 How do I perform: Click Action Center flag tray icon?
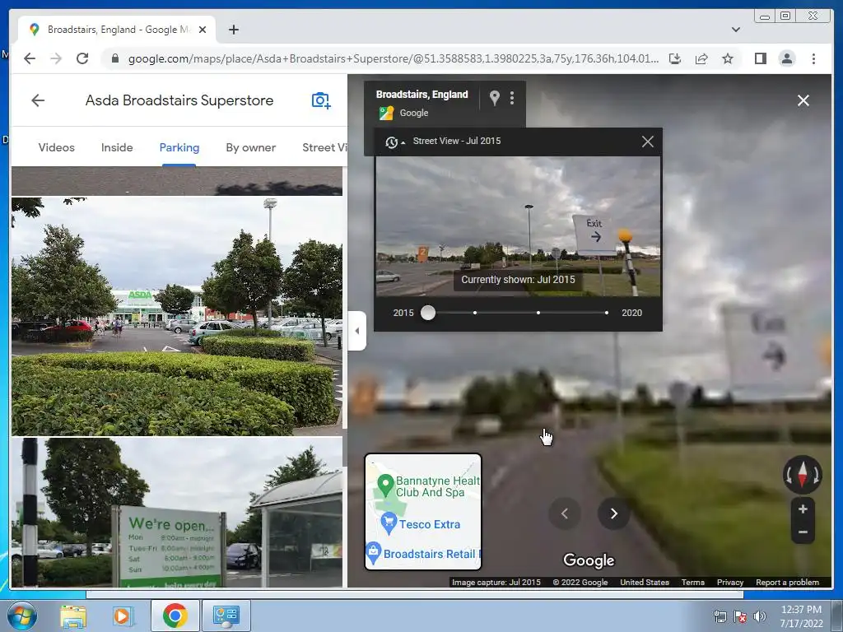(x=740, y=616)
